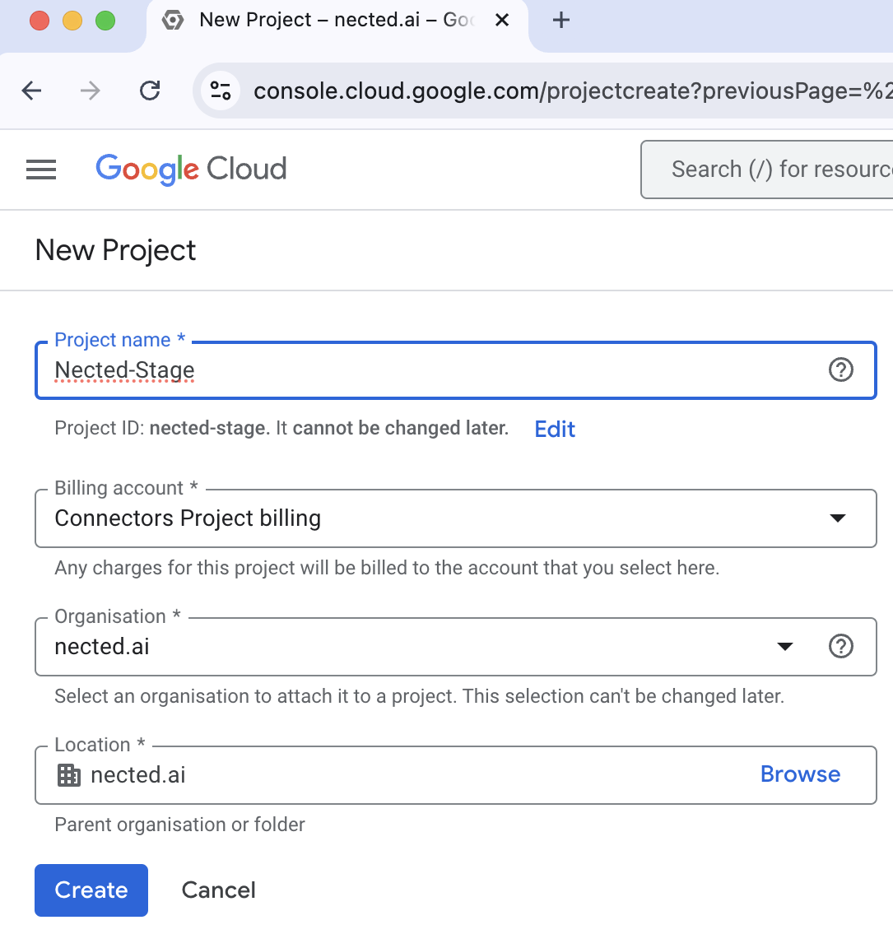Click the organisation building icon in Location

click(x=69, y=775)
